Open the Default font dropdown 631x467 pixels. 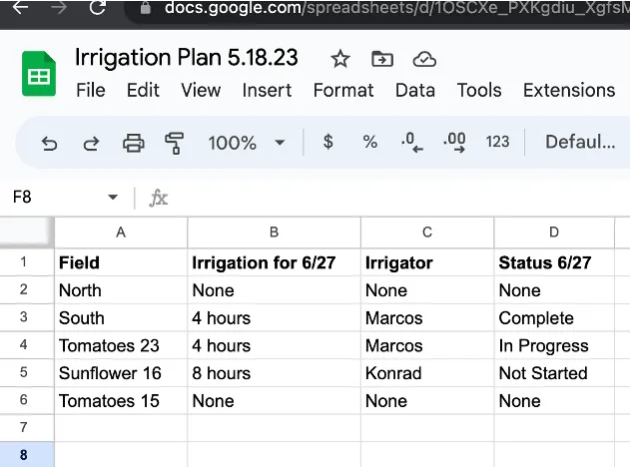[x=579, y=142]
